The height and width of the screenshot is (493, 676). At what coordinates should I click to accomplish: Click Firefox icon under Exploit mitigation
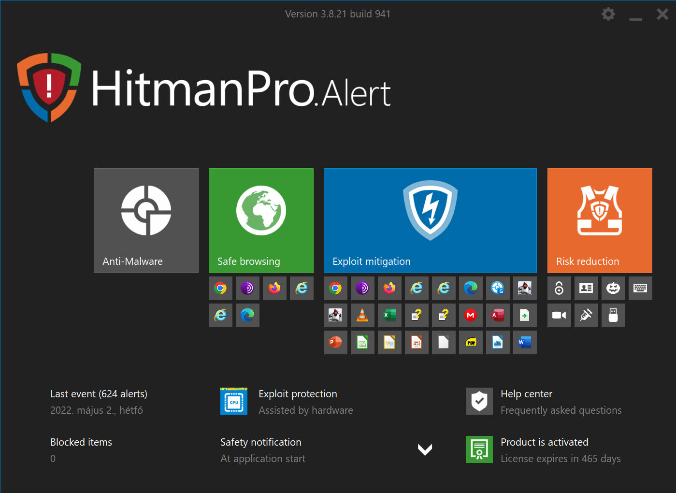tap(389, 288)
